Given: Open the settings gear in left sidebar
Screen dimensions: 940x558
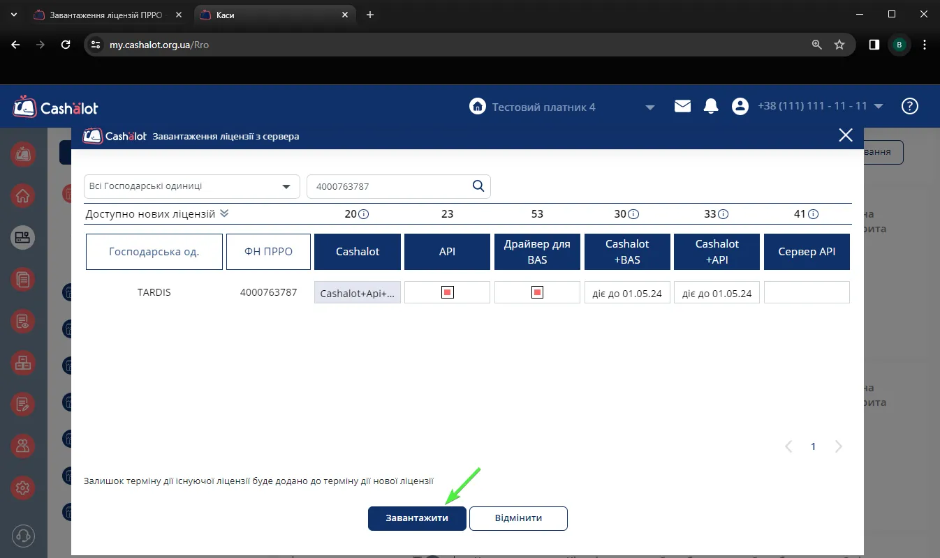Looking at the screenshot, I should pyautogui.click(x=23, y=488).
